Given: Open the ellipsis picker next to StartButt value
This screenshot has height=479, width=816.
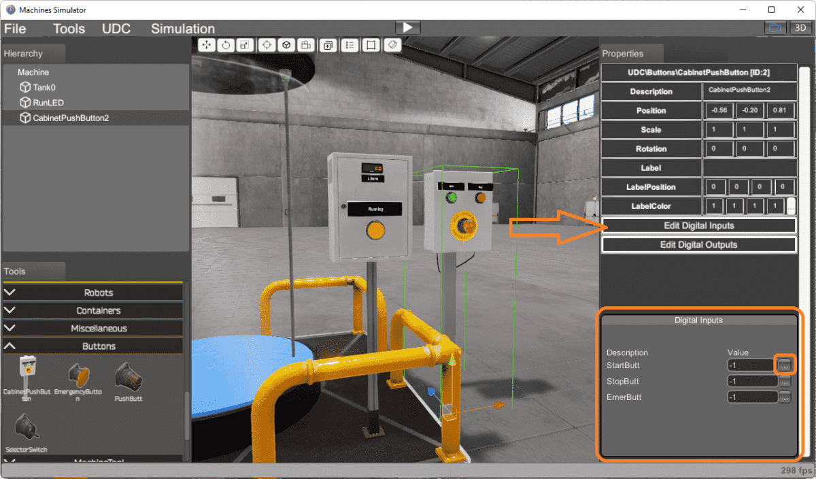Looking at the screenshot, I should point(785,365).
